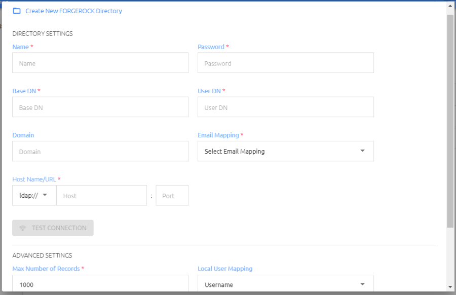This screenshot has height=295, width=456.
Task: Open the Local User Mapping Username dropdown
Action: 286,283
